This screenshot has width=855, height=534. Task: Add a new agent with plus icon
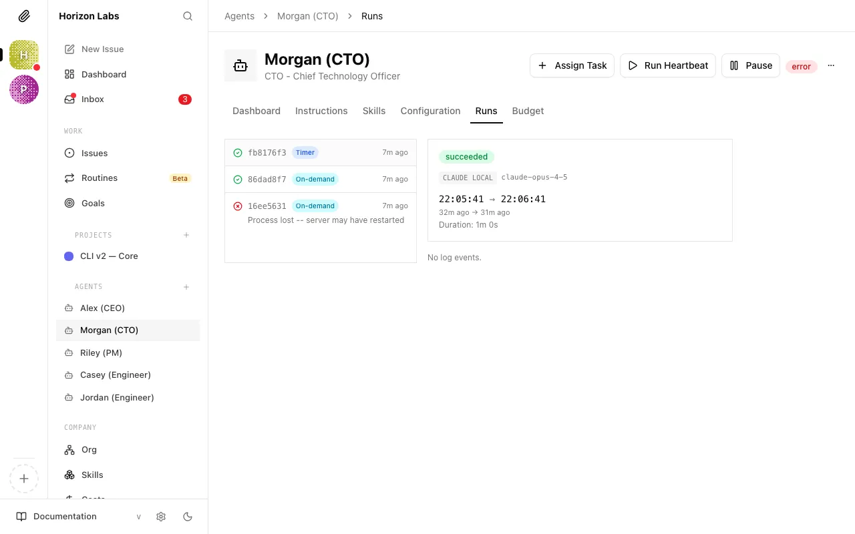click(186, 287)
